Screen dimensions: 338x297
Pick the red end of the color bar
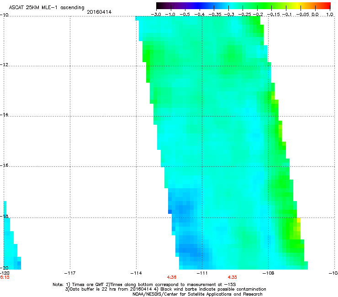point(327,6)
